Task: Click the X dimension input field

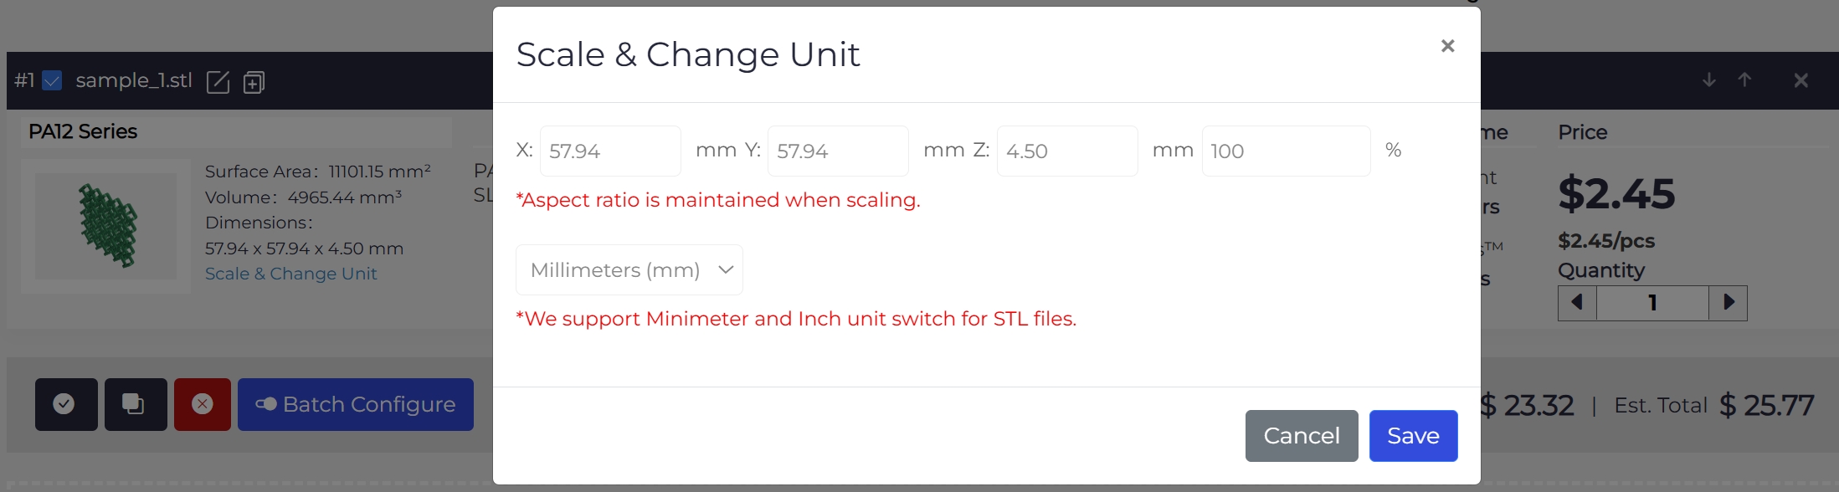Action: click(x=610, y=151)
